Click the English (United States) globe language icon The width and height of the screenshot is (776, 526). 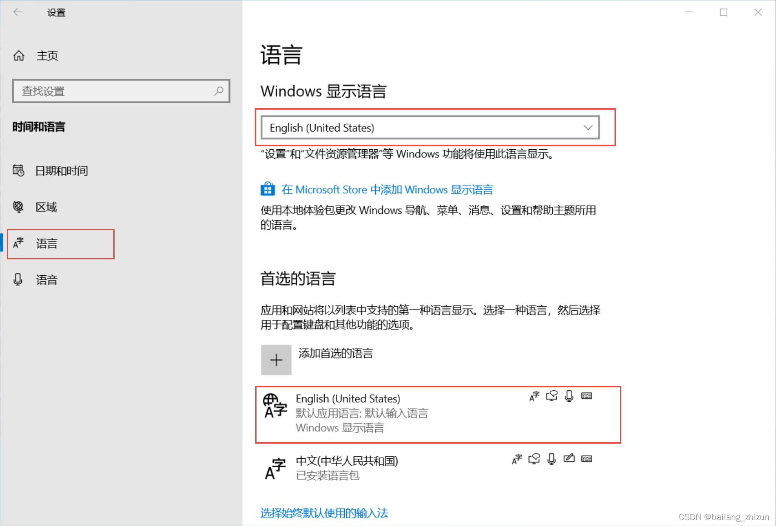275,406
